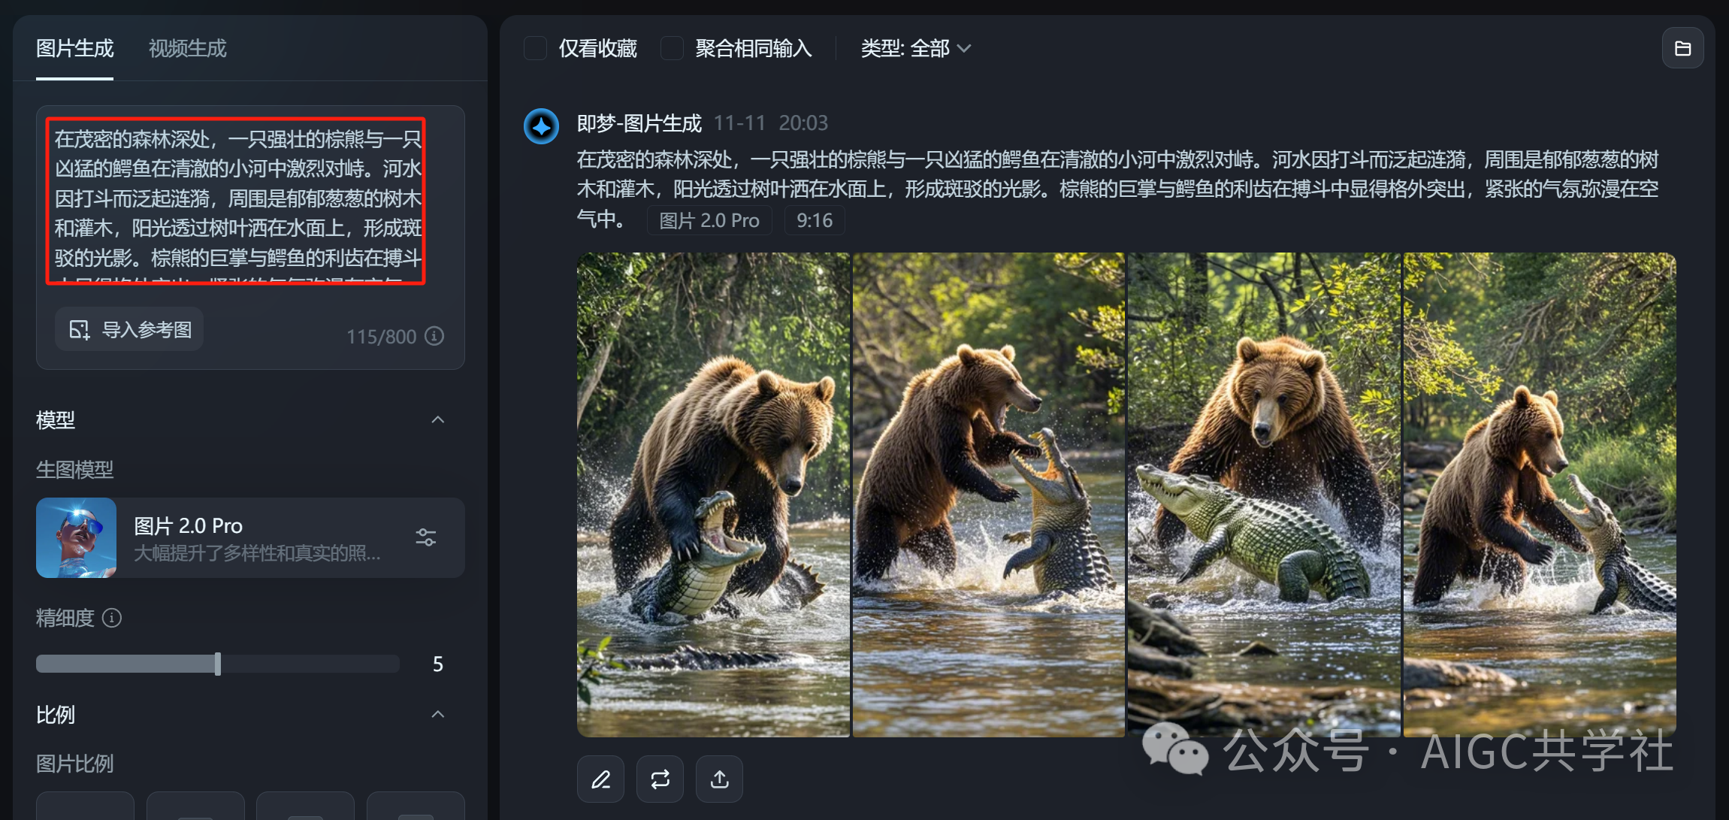The width and height of the screenshot is (1729, 820).
Task: Enable the 聚合相同输入 checkbox
Action: [x=672, y=49]
